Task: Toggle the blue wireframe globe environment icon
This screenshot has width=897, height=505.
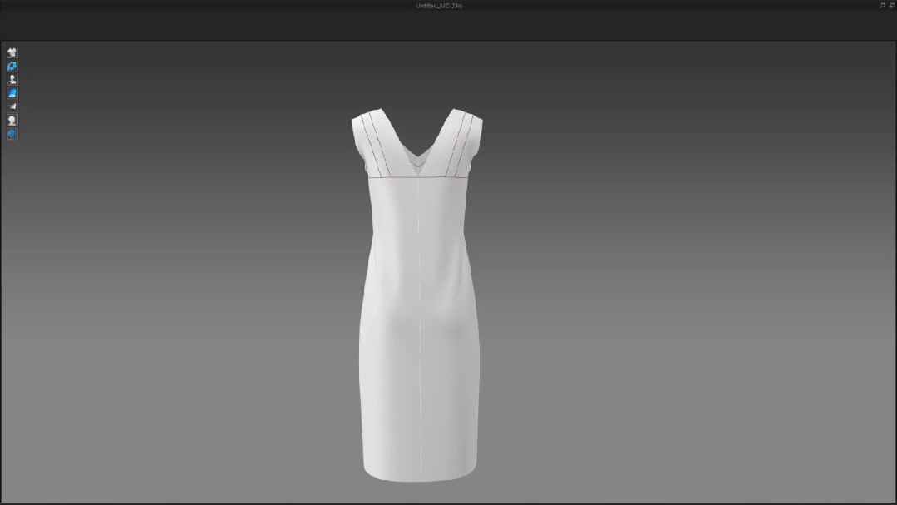Action: [12, 134]
